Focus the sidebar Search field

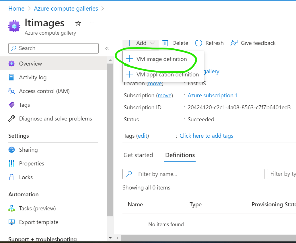[x=53, y=48]
